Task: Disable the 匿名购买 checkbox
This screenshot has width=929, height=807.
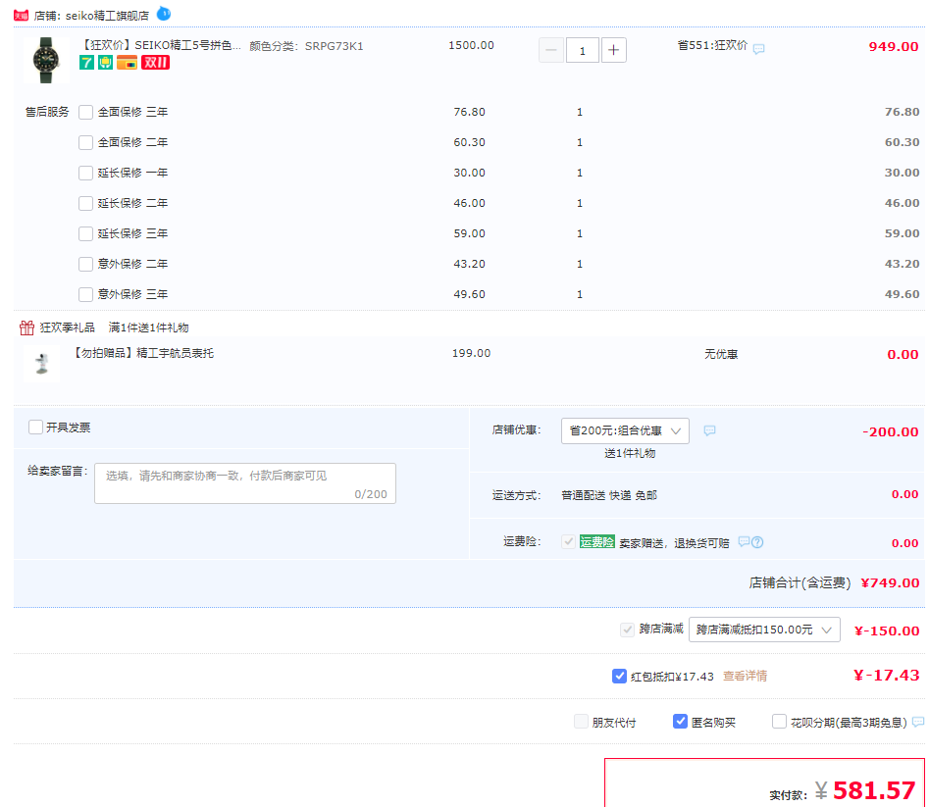Action: pos(680,721)
